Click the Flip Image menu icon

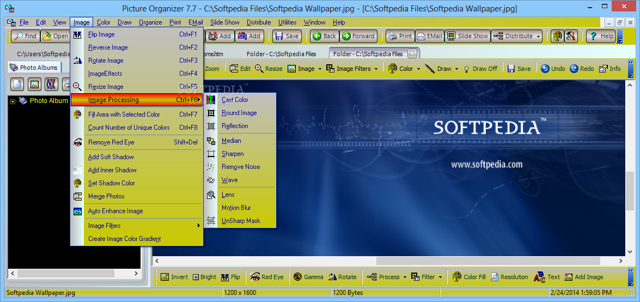77,34
